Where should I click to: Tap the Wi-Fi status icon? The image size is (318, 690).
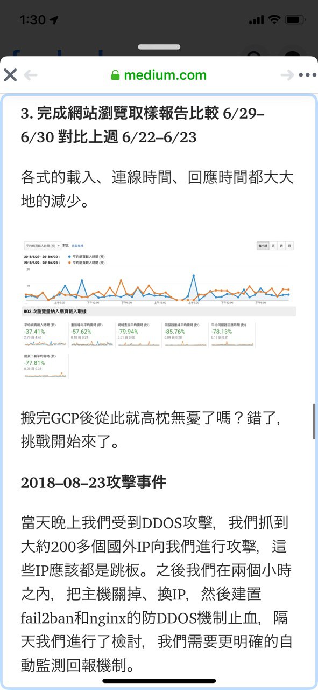tap(275, 20)
